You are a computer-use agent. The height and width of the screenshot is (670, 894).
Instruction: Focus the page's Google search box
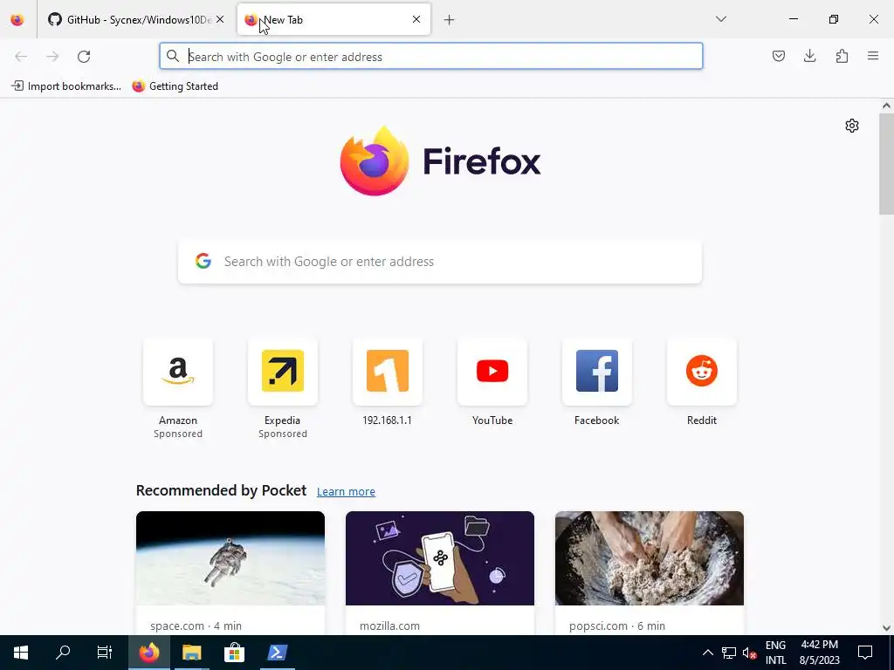(440, 262)
